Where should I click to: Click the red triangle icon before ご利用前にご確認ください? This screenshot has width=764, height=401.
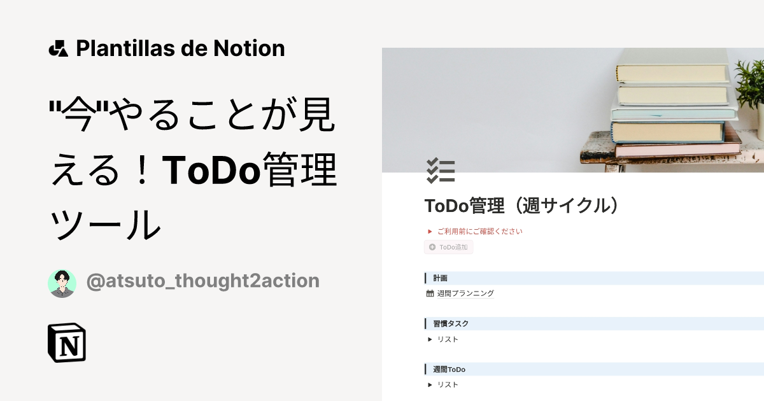pos(430,231)
